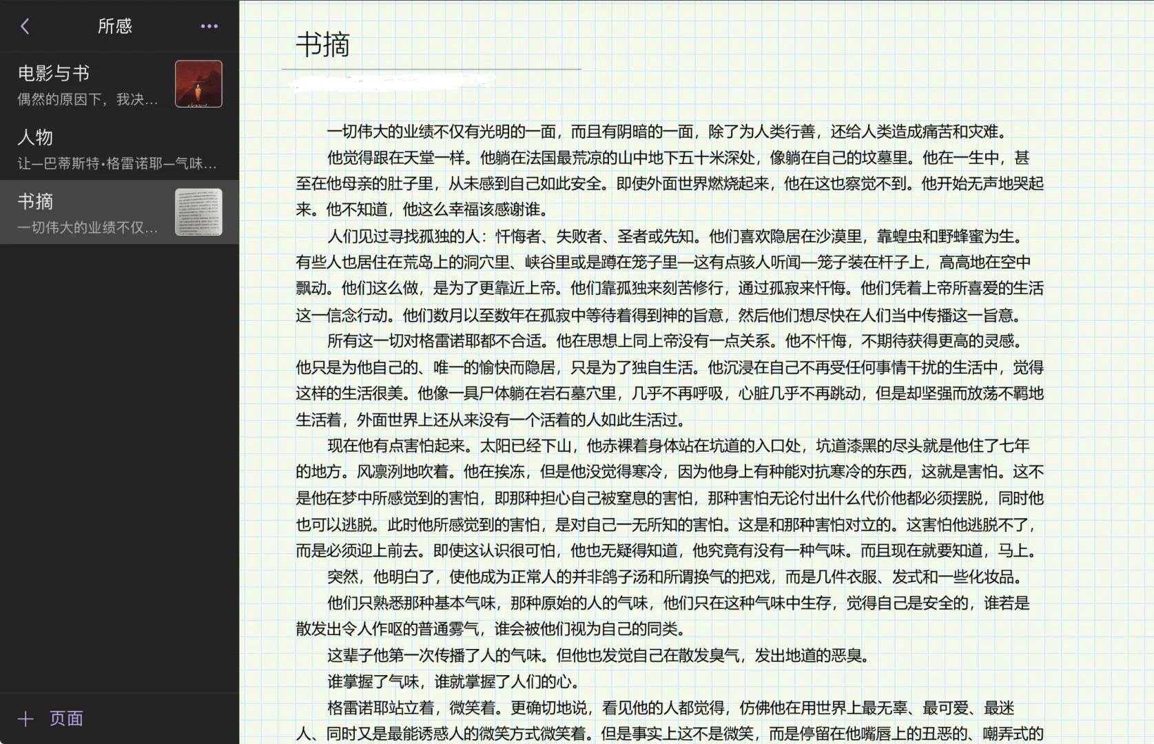Open the more options (...) menu

click(209, 25)
